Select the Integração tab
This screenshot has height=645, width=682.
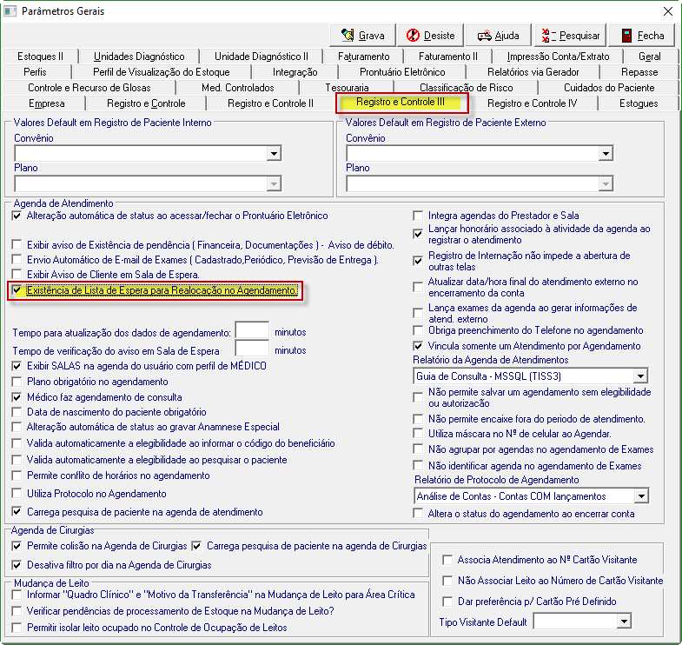[295, 72]
